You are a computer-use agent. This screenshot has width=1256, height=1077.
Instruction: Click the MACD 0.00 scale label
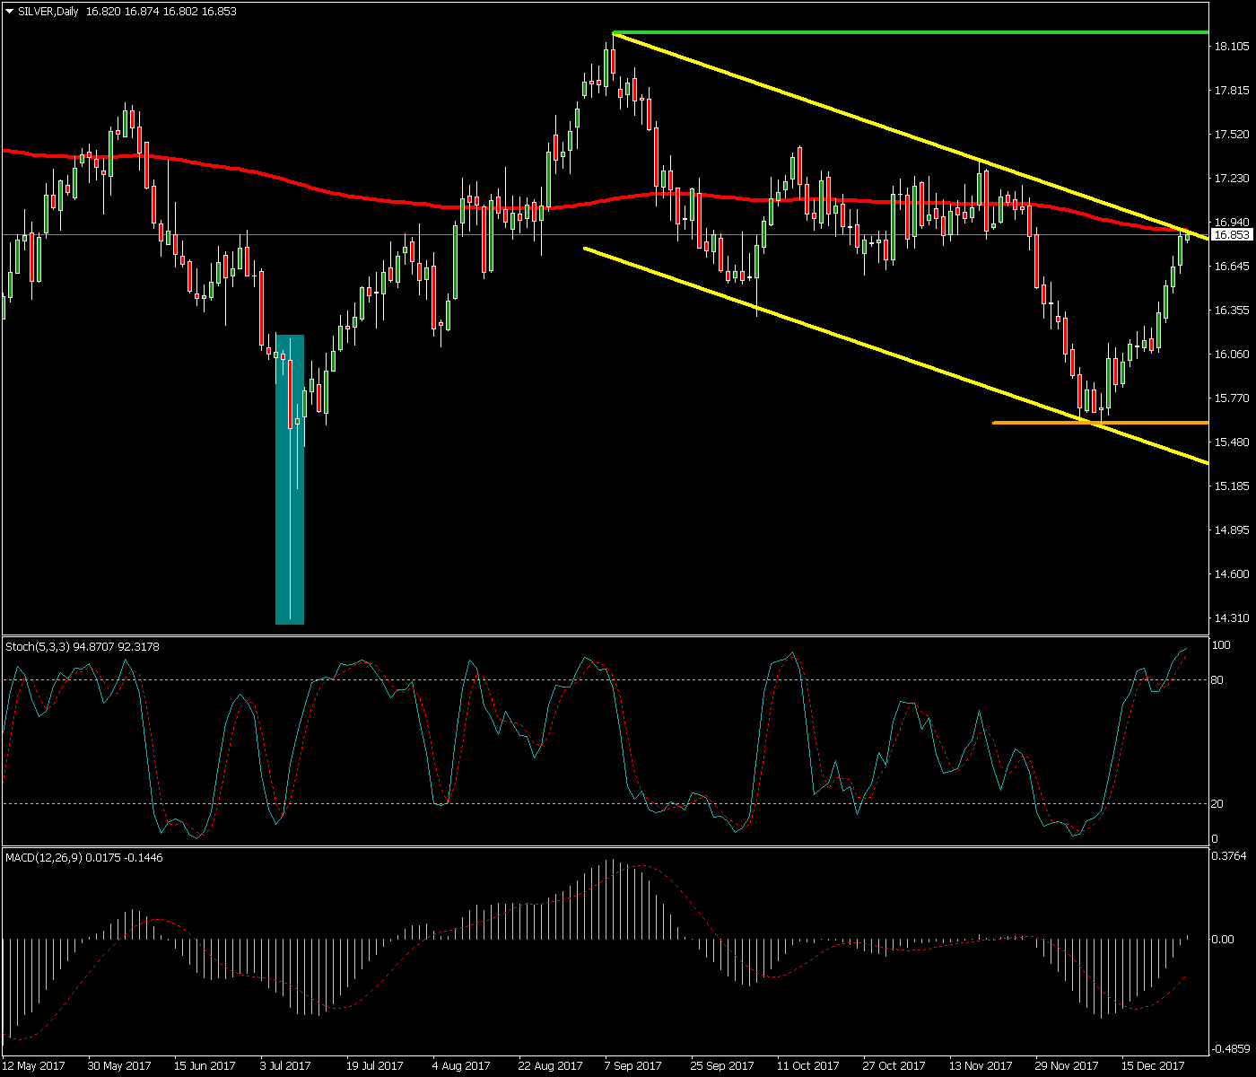click(x=1222, y=939)
